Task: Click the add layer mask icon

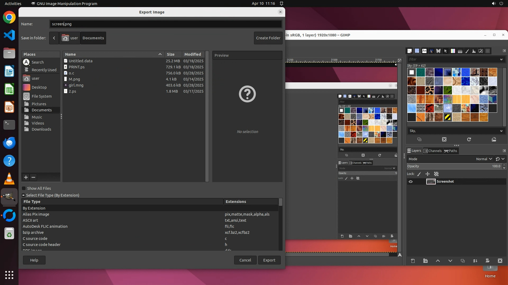Action: [x=487, y=261]
